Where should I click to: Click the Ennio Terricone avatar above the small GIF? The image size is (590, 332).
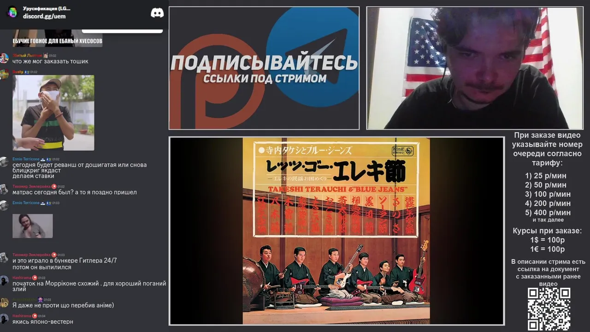click(x=4, y=206)
